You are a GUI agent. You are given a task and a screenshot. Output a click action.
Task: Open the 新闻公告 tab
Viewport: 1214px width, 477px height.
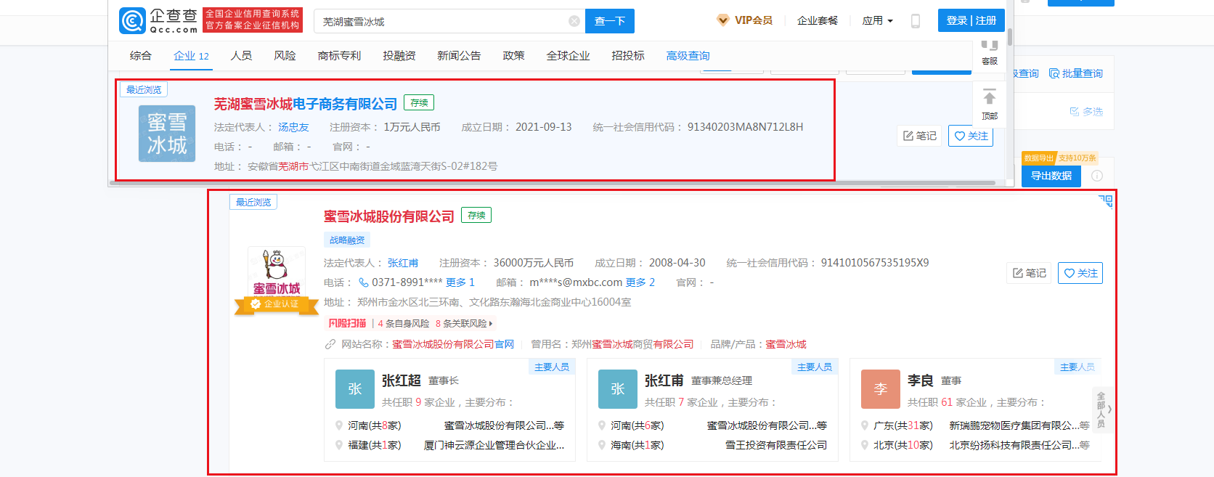point(459,56)
